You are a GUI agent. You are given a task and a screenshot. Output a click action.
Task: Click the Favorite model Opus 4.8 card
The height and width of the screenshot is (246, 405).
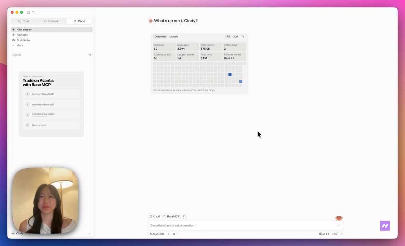[x=235, y=56]
